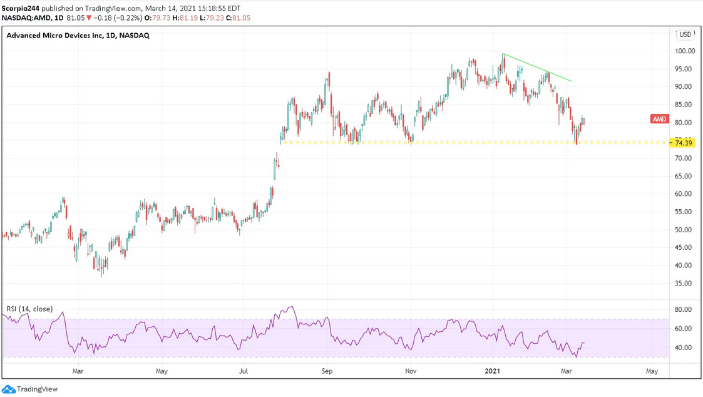Click the Jul label on the time axis

click(x=244, y=371)
